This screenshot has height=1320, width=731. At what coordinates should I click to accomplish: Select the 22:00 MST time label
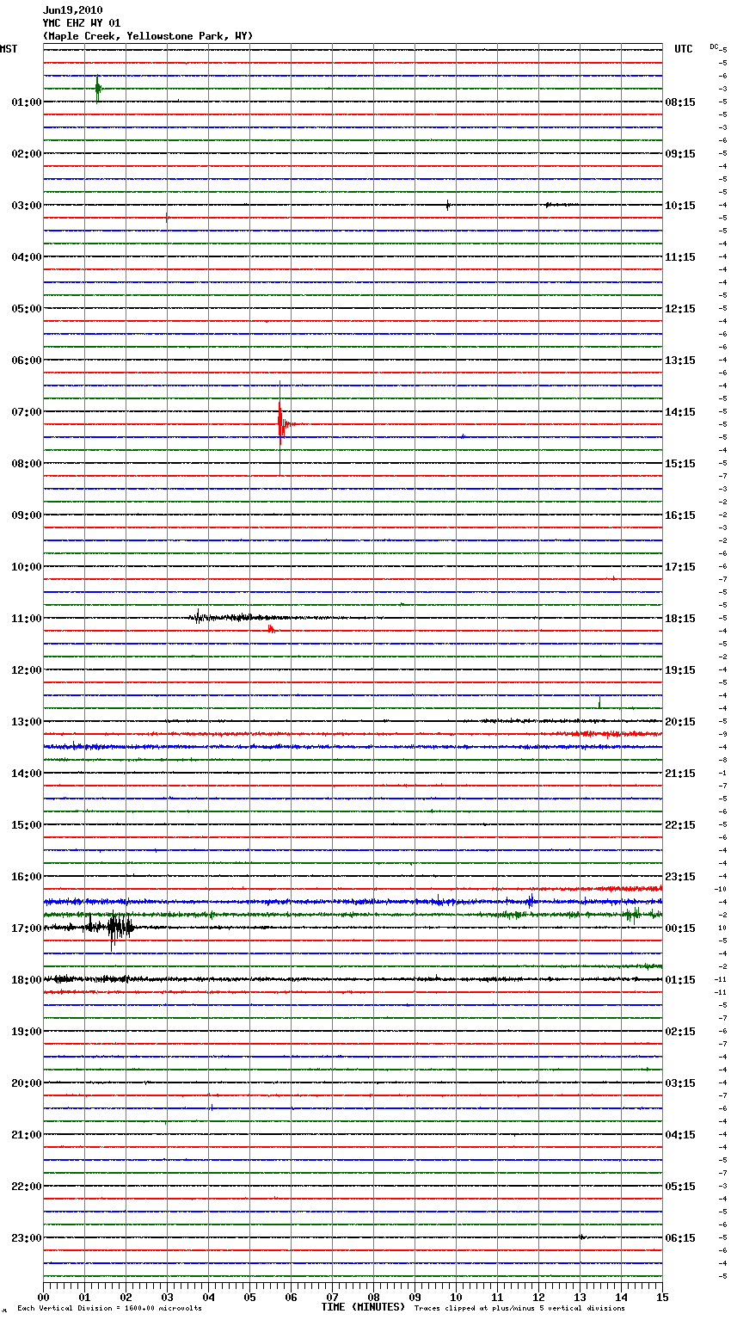pos(27,1187)
